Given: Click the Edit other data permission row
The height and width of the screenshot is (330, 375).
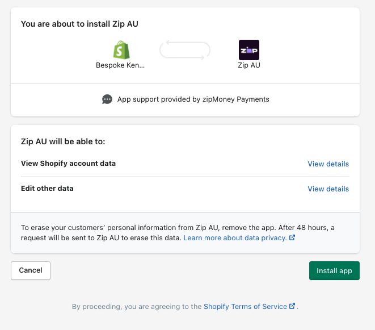Looking at the screenshot, I should [185, 189].
